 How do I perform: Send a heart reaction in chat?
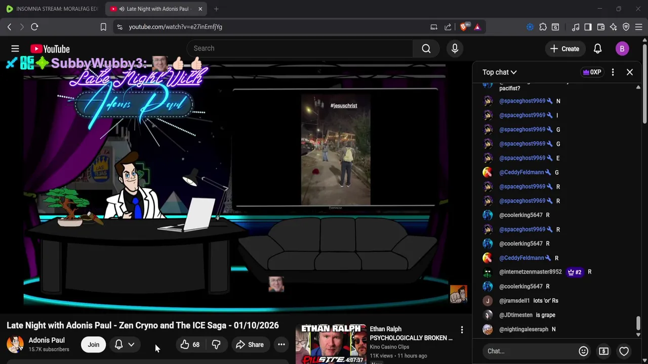[624, 351]
